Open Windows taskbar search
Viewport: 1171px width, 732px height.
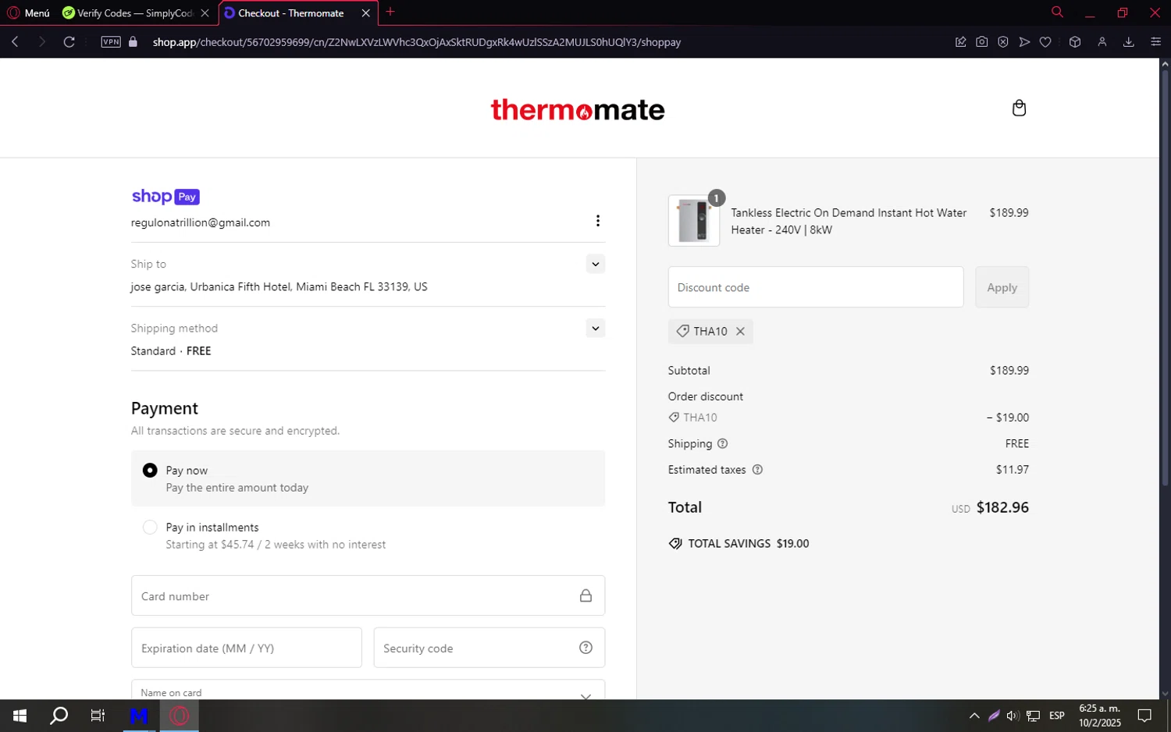59,716
